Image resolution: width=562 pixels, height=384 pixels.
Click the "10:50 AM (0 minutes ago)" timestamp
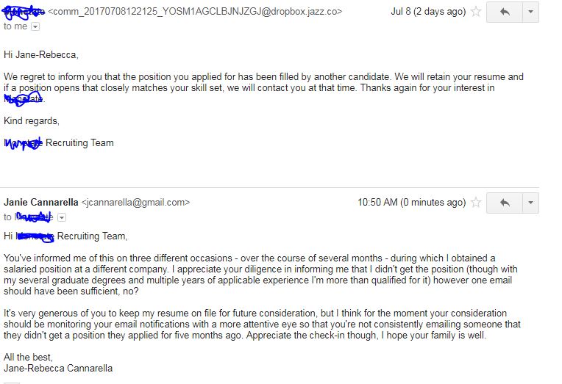(411, 202)
